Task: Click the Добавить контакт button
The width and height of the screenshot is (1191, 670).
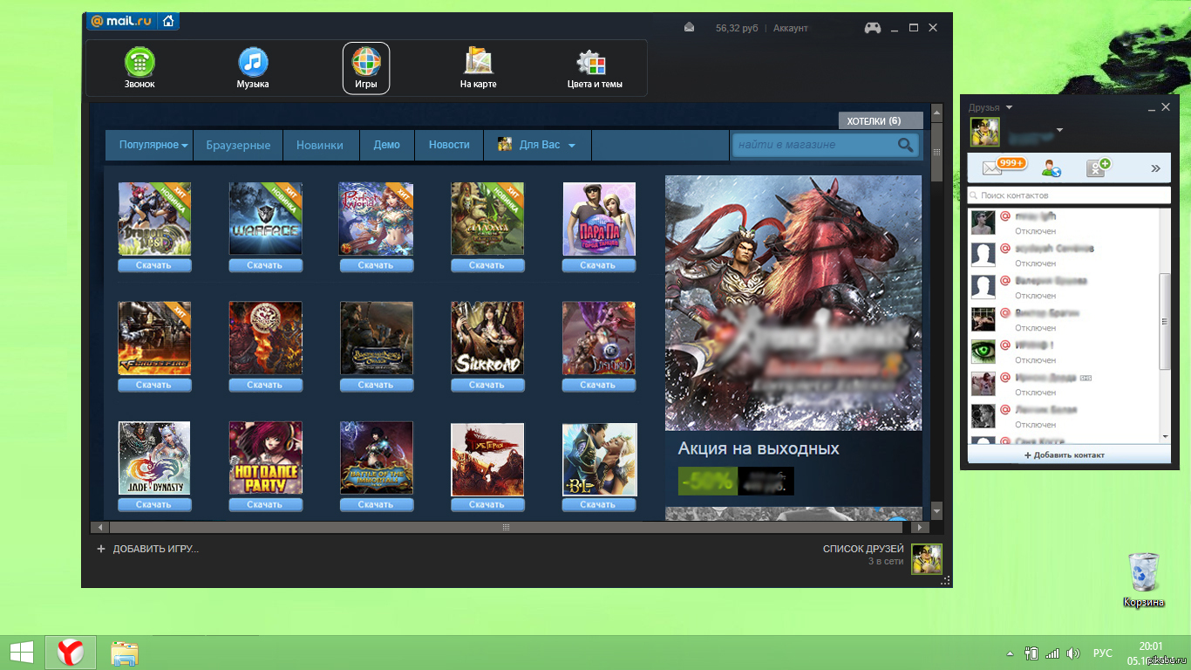Action: click(x=1064, y=455)
